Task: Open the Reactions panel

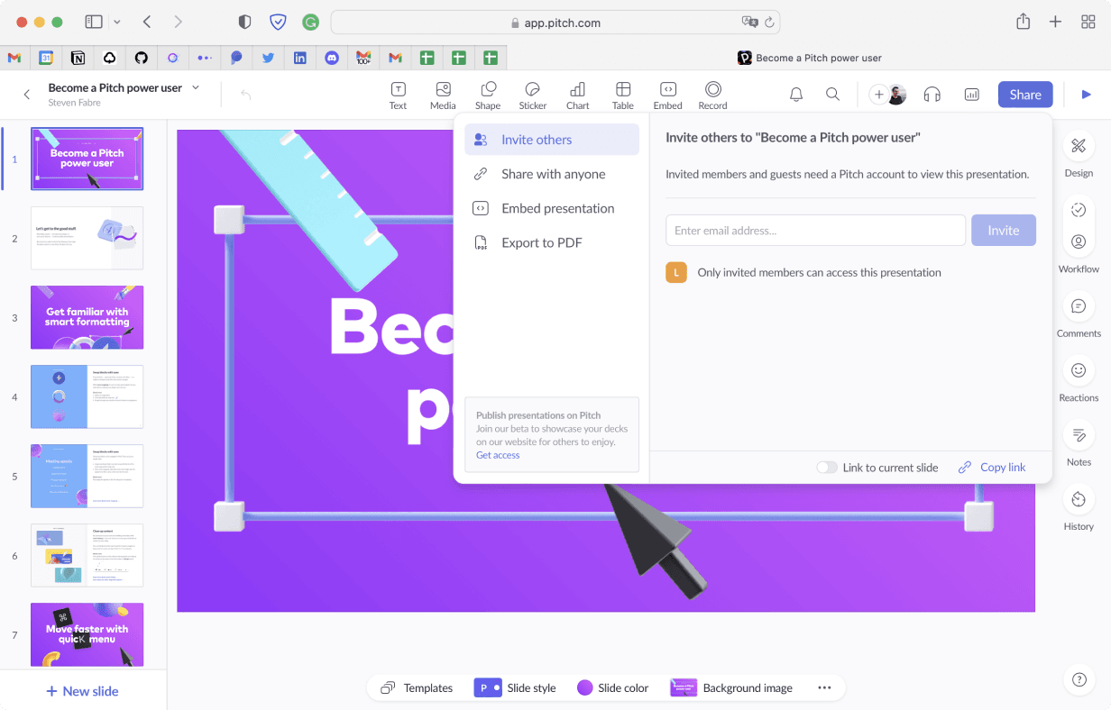Action: (x=1079, y=378)
